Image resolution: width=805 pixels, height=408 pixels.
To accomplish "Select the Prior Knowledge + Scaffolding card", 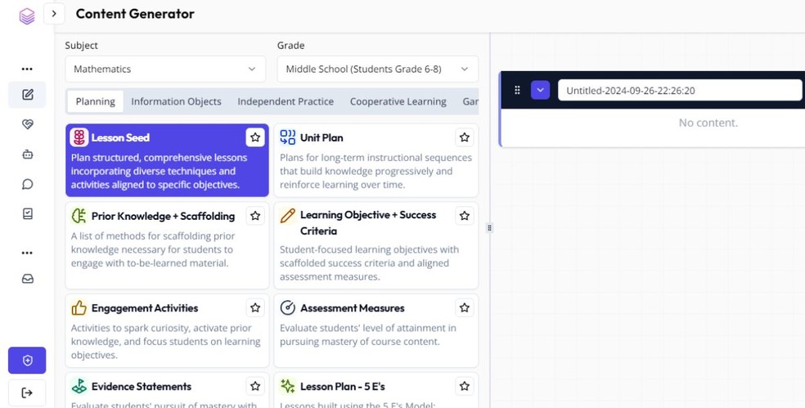I will click(x=166, y=246).
